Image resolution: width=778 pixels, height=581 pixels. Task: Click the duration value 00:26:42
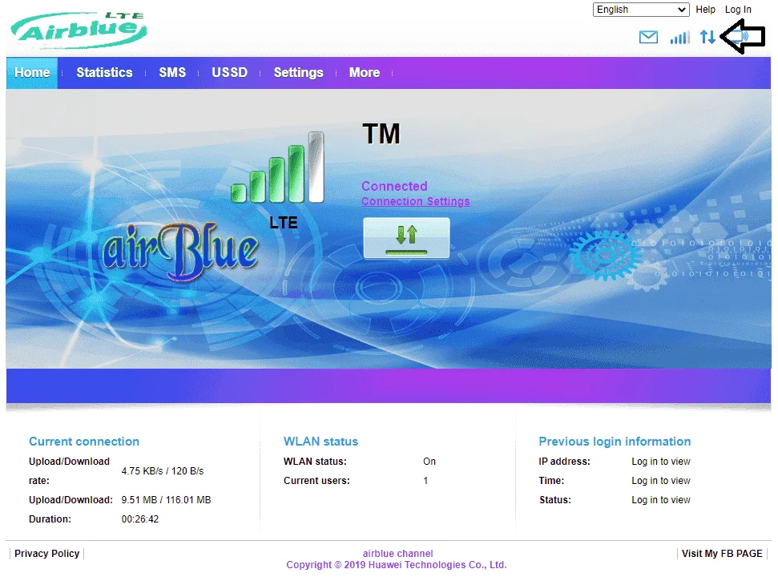tap(140, 519)
